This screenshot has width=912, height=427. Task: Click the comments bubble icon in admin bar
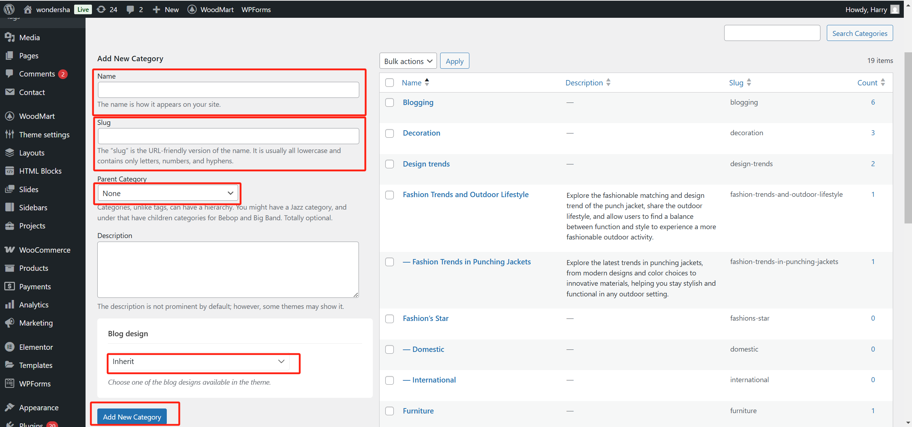click(x=130, y=9)
